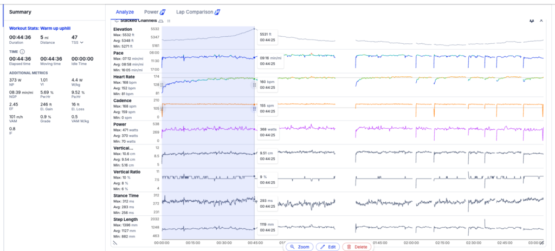Click the 02:30:00 time axis label

tap(474, 243)
